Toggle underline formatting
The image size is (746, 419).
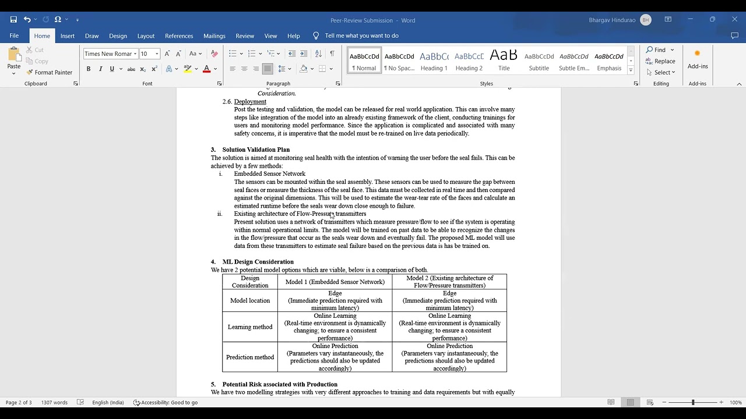[112, 69]
